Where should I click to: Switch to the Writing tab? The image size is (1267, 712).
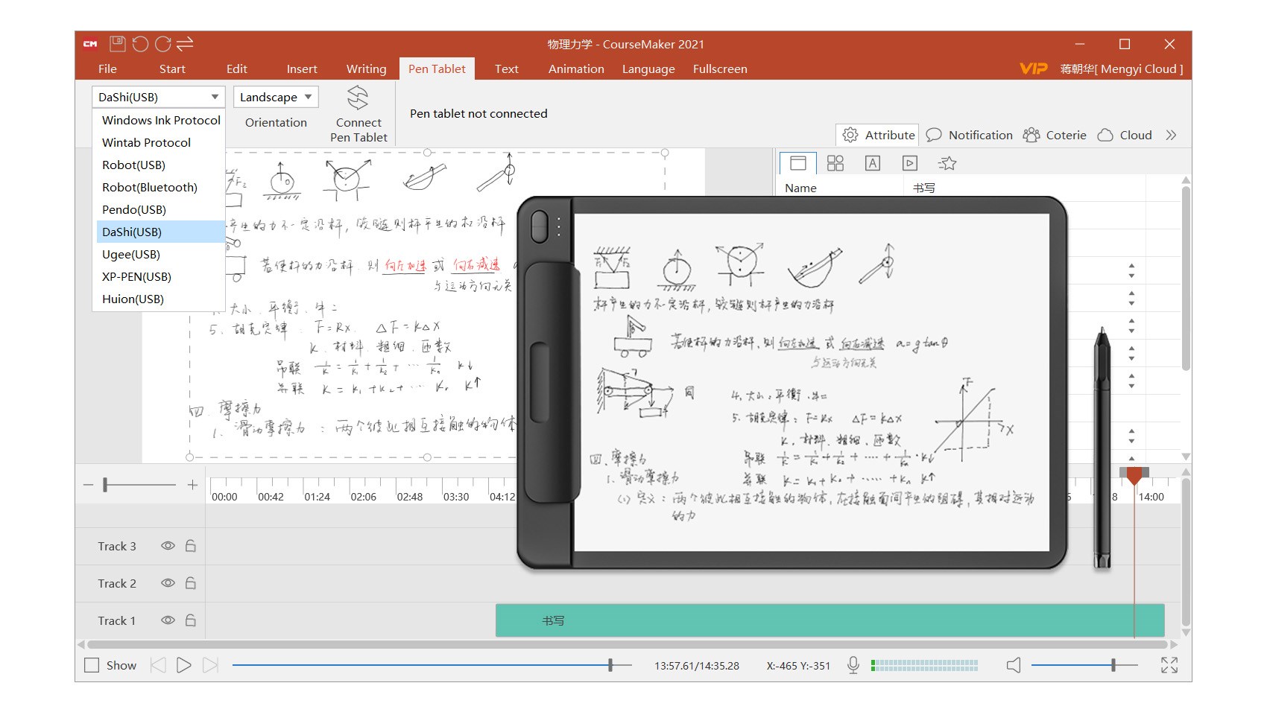[366, 69]
